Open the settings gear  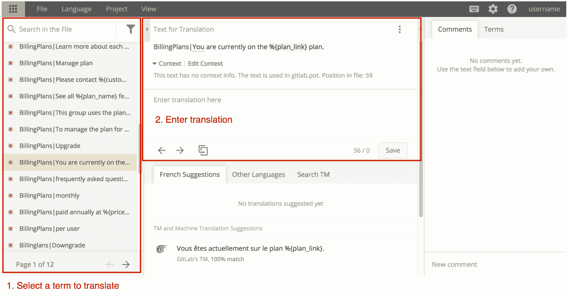pos(493,9)
